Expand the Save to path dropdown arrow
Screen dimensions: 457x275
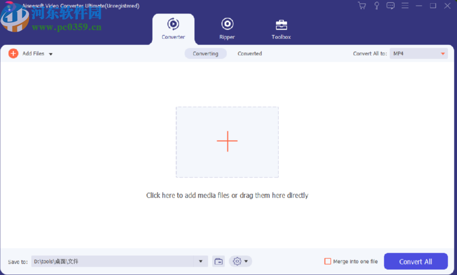(201, 262)
